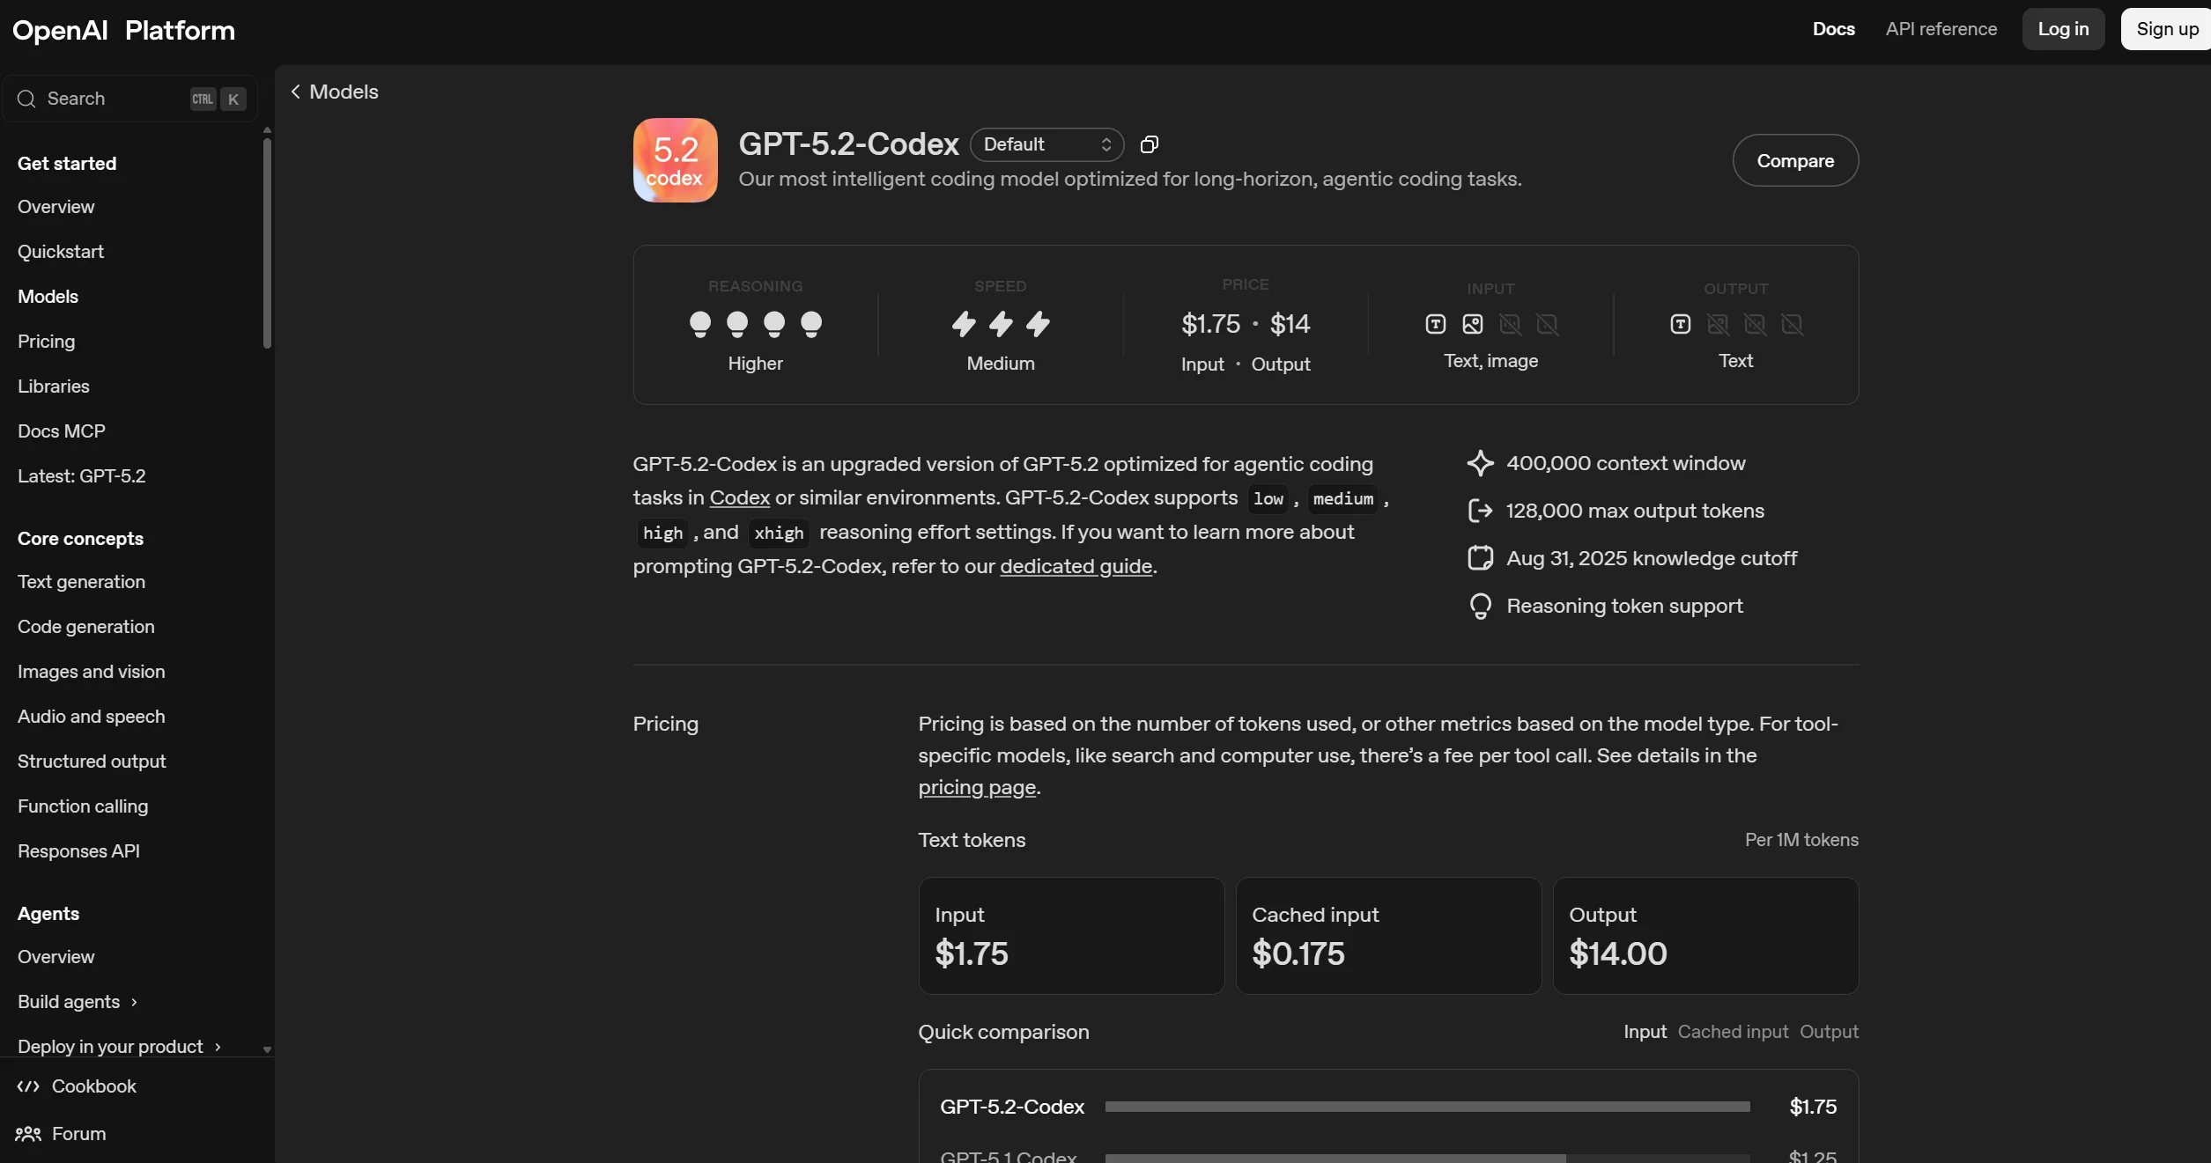Click the copy model name icon

(1149, 144)
